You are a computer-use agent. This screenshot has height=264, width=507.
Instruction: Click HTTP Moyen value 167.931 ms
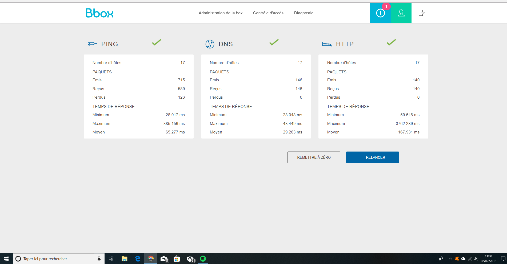click(409, 132)
